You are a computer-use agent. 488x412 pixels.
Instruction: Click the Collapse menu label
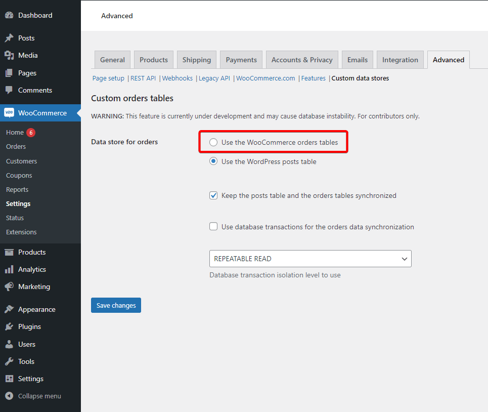39,396
